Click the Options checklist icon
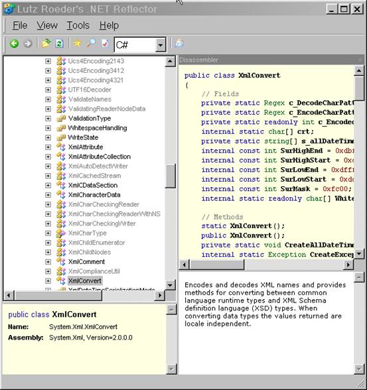This screenshot has width=367, height=390. point(105,44)
